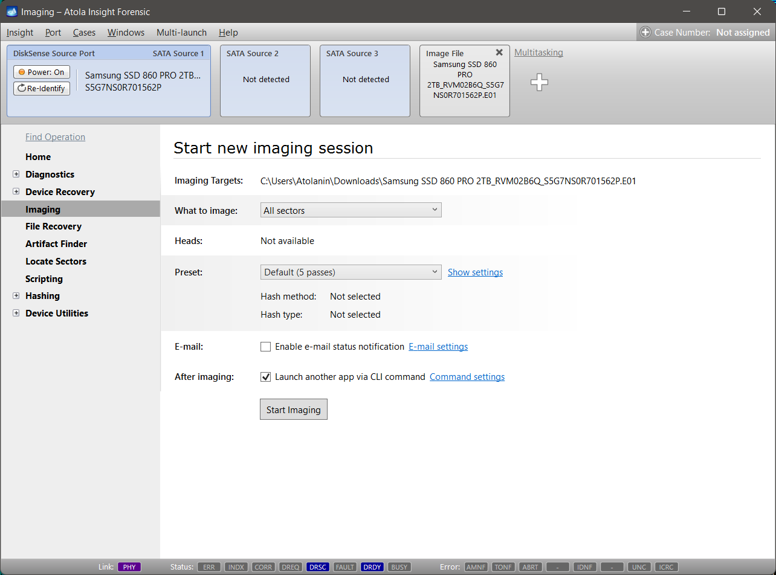The height and width of the screenshot is (575, 776).
Task: Click the ABRT error indicator
Action: (530, 567)
